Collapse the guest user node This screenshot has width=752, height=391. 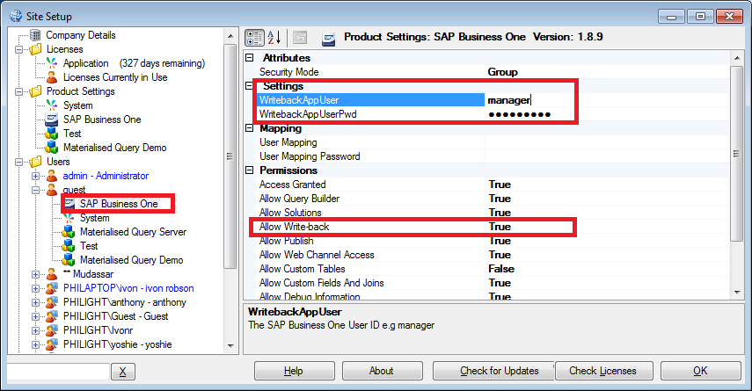[x=35, y=191]
